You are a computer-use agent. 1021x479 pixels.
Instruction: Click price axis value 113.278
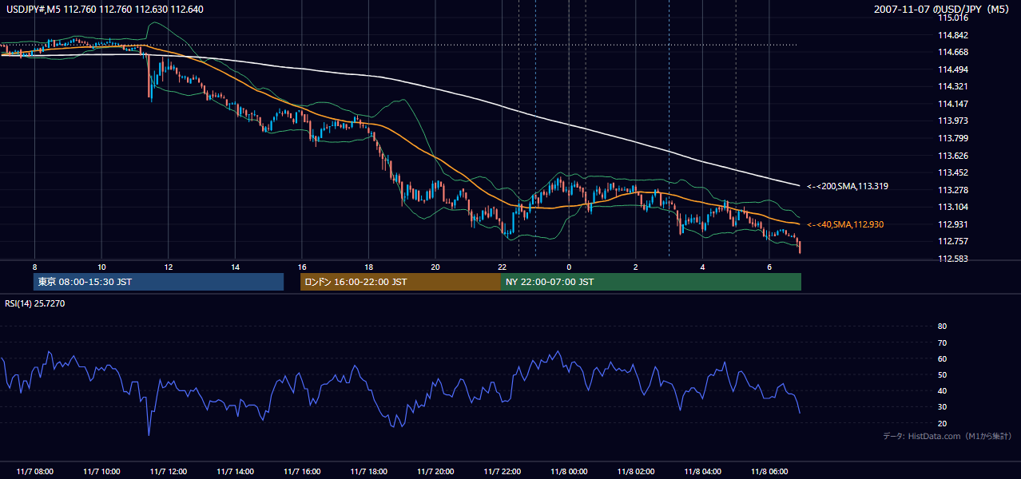tap(953, 190)
